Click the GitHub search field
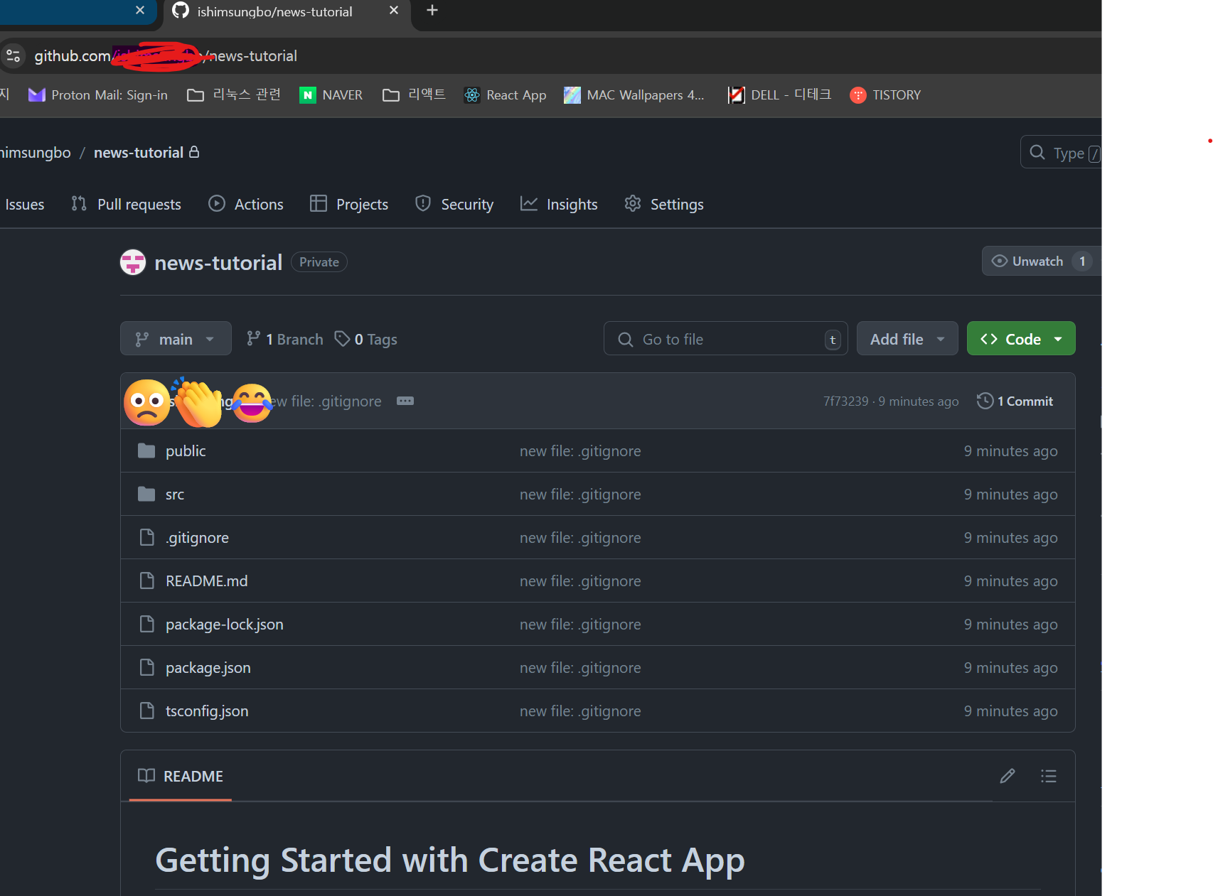 click(1061, 153)
